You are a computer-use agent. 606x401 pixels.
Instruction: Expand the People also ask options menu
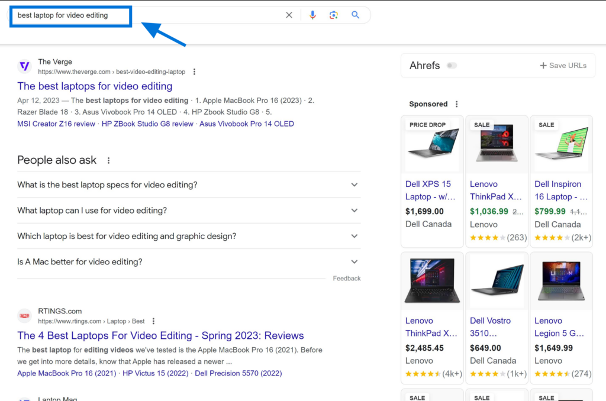click(x=108, y=161)
